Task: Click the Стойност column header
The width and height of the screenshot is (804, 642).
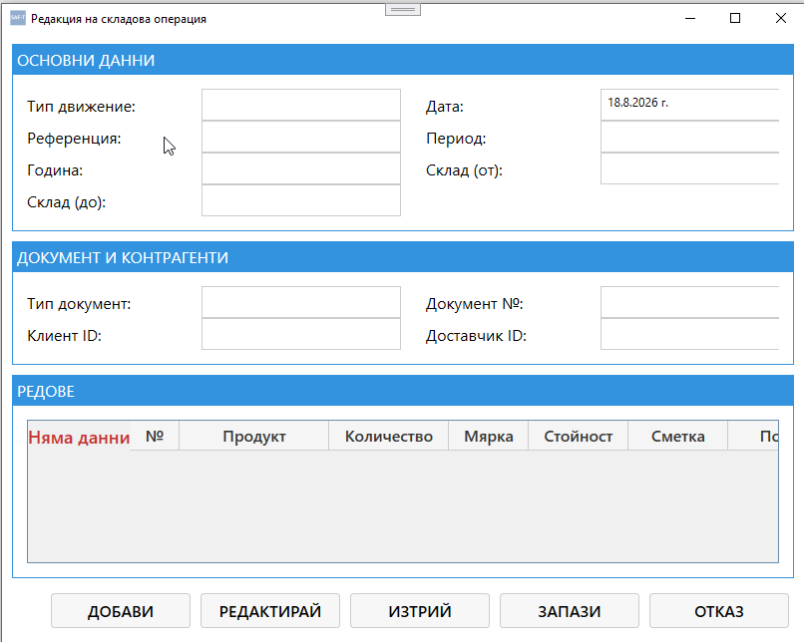Action: click(579, 436)
